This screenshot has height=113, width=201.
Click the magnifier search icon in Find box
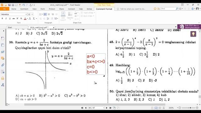(x=177, y=9)
